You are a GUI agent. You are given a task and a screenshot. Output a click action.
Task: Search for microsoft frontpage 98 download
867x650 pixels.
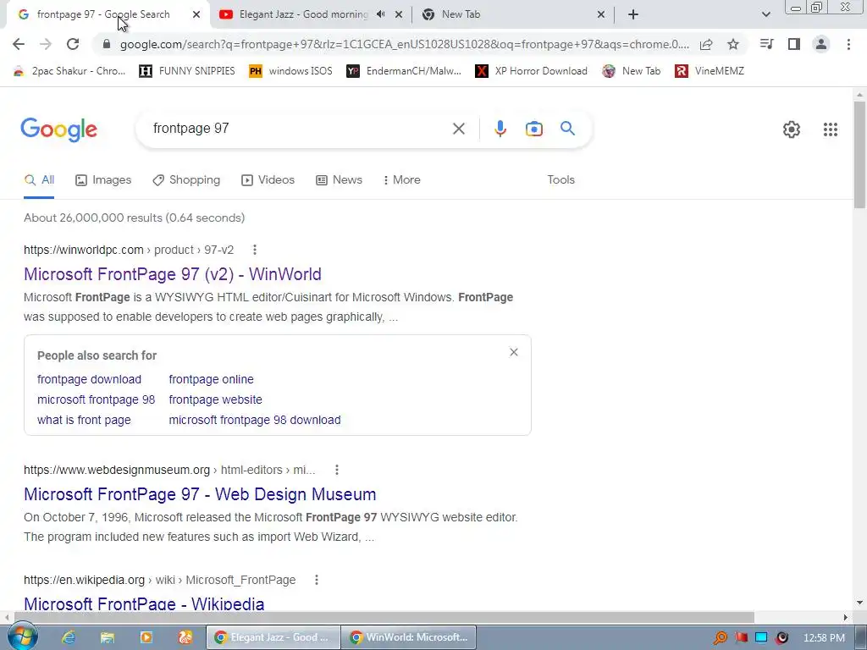(x=254, y=420)
